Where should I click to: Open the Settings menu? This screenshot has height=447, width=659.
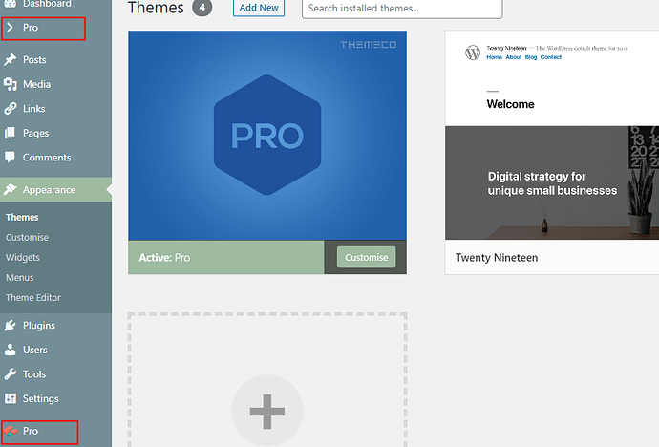click(41, 398)
